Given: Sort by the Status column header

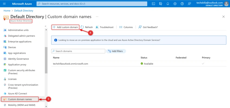Looking at the screenshot, I should [x=144, y=58].
